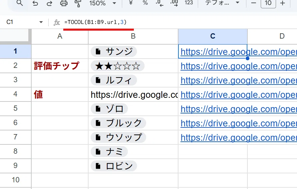Click the ロビン file chip
Image resolution: width=297 pixels, height=189 pixels.
[x=114, y=166]
